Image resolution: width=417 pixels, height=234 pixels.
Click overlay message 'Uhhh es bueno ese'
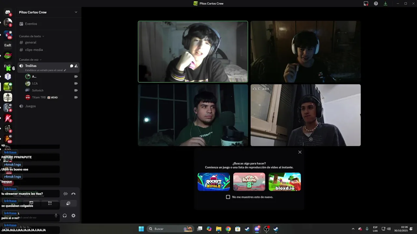(15, 169)
